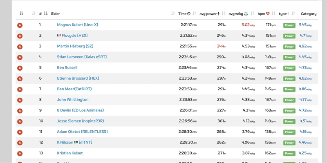Select red 344w avg power value

[x=221, y=46]
